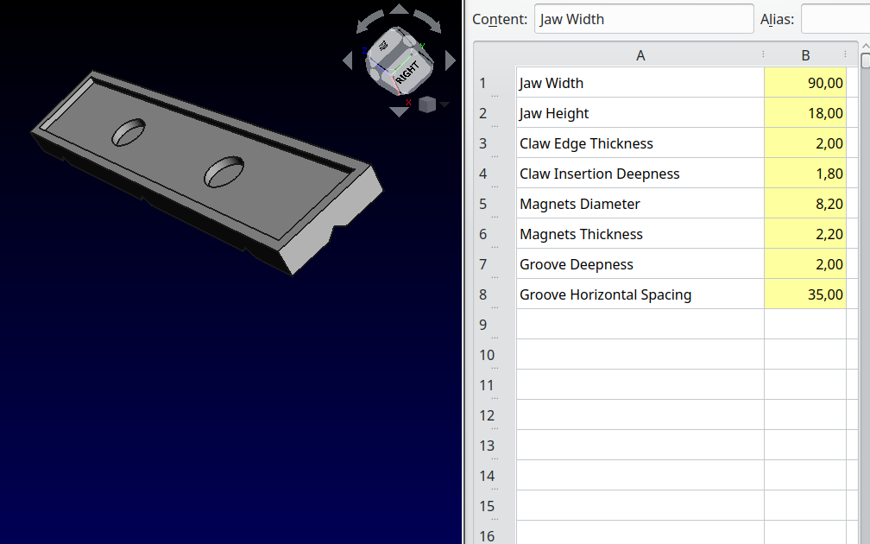Select the 'Jaw Height' cell
Image resolution: width=870 pixels, height=544 pixels.
tap(640, 112)
